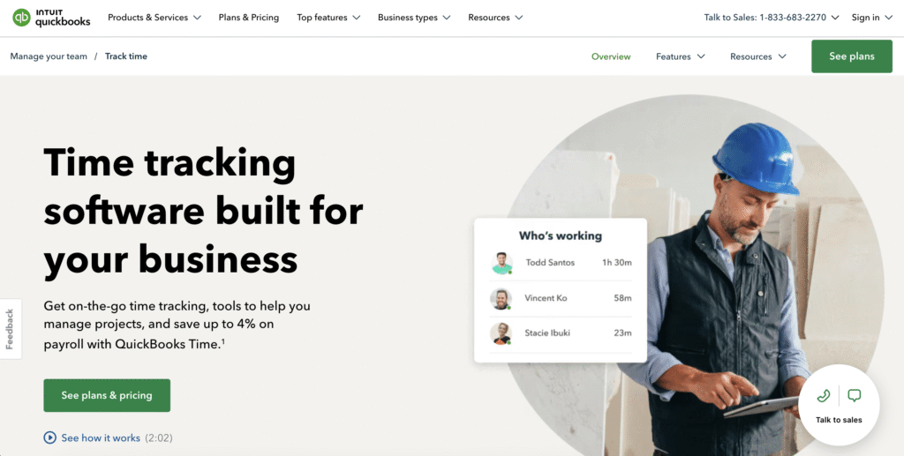Select Todd Santos's avatar in Who's working
The width and height of the screenshot is (904, 456).
click(501, 263)
